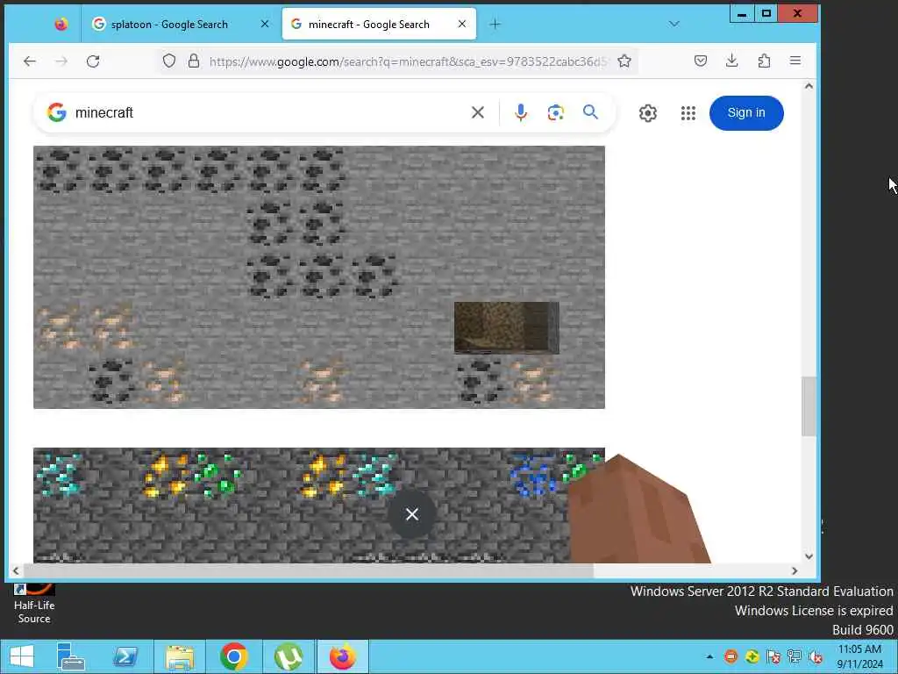Show hidden system tray icons
Image resolution: width=898 pixels, height=674 pixels.
click(x=709, y=656)
